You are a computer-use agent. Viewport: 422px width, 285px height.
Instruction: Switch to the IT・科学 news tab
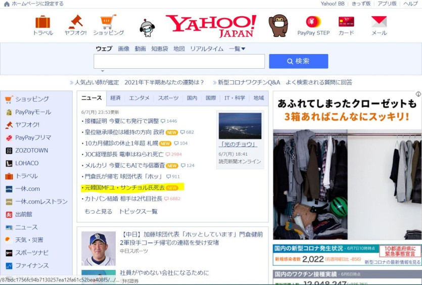tap(235, 98)
